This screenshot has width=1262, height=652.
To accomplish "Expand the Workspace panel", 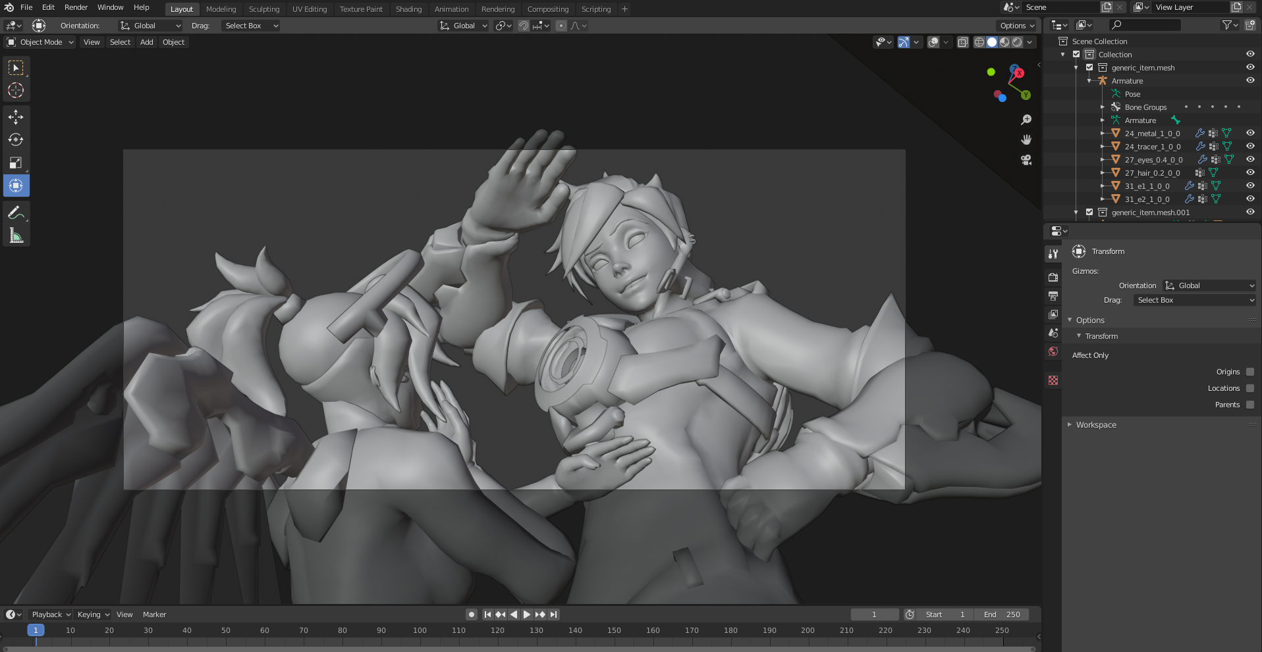I will [x=1096, y=425].
